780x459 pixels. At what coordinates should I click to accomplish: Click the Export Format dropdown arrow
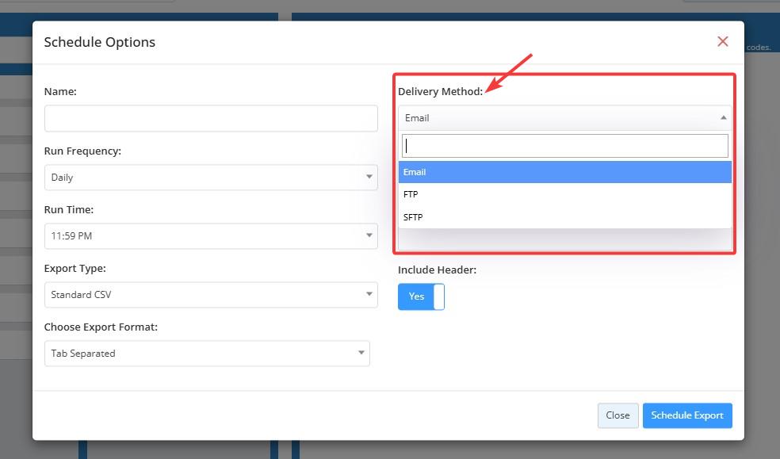[361, 353]
